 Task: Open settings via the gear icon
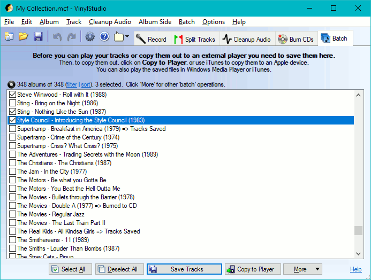(90, 37)
